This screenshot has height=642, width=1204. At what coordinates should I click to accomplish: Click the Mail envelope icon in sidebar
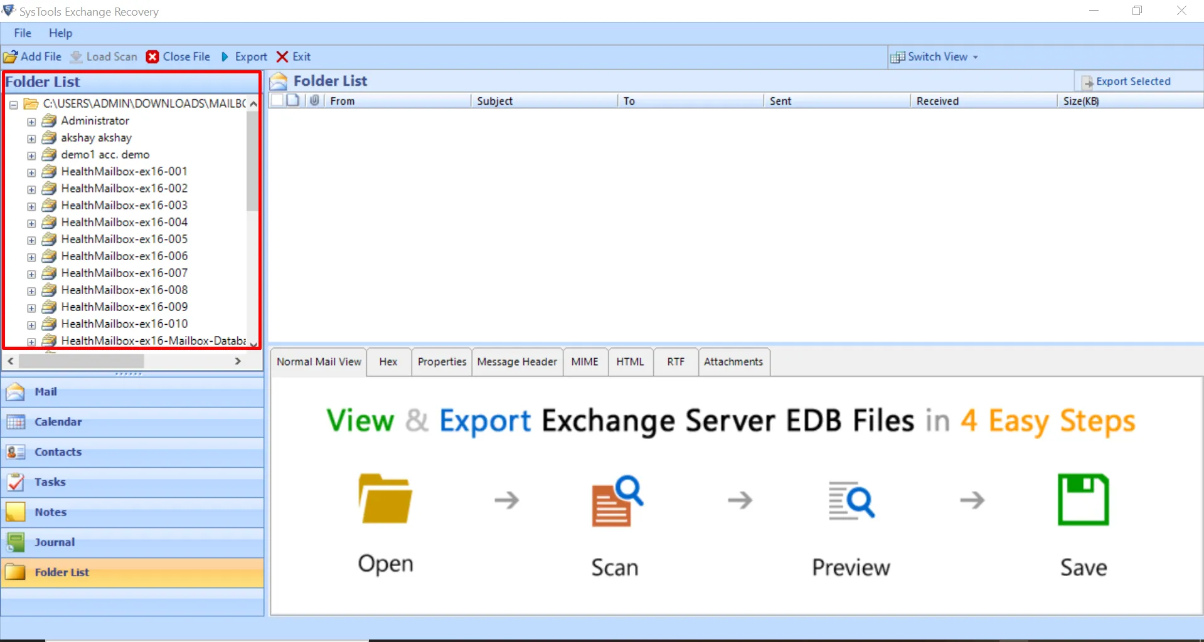[x=15, y=392]
